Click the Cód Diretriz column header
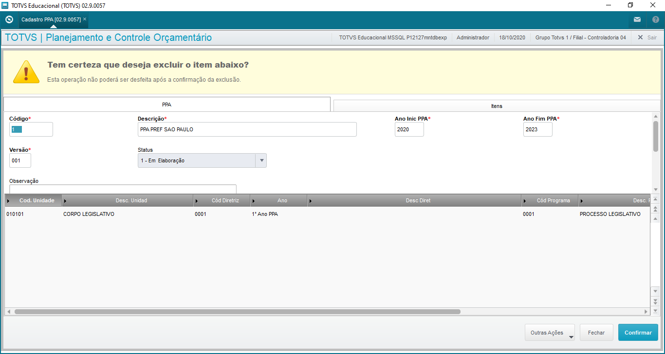This screenshot has width=665, height=354. (222, 200)
